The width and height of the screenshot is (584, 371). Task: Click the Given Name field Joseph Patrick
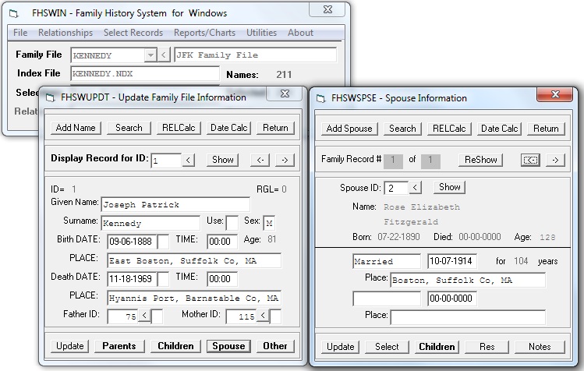point(175,204)
